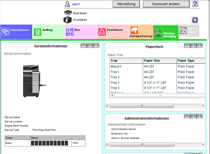Click the user1 link

click(76, 4)
